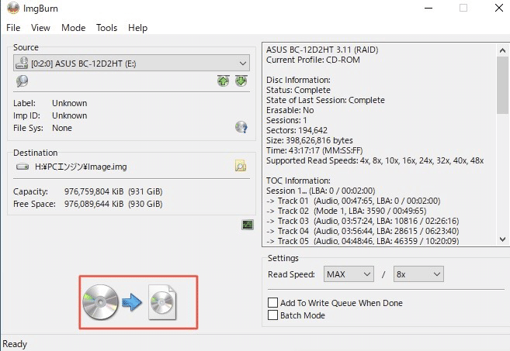Open the Help menu
The image size is (510, 351).
point(137,28)
